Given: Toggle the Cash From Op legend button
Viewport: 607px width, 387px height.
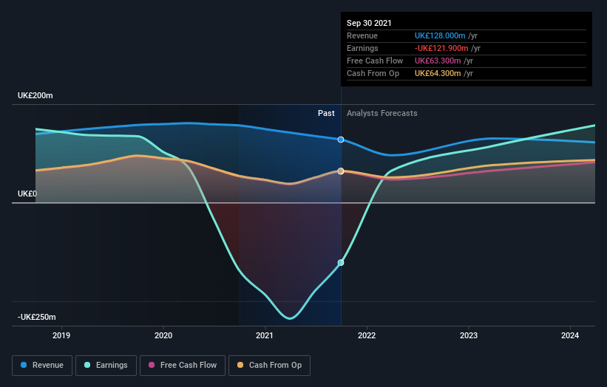Looking at the screenshot, I should point(269,366).
